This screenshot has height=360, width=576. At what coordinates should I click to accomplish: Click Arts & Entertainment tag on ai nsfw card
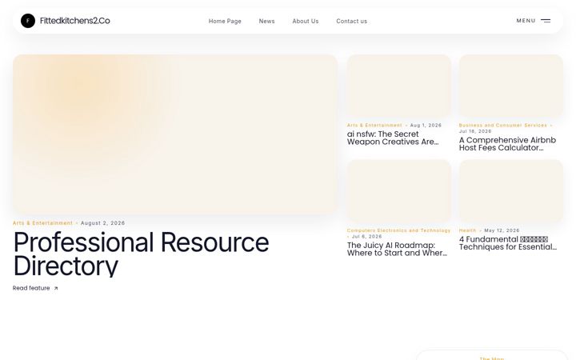(374, 126)
